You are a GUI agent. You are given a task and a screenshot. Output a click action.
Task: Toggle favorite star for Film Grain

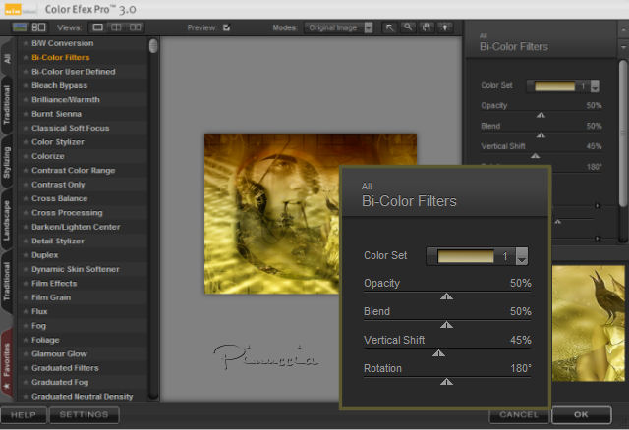26,297
